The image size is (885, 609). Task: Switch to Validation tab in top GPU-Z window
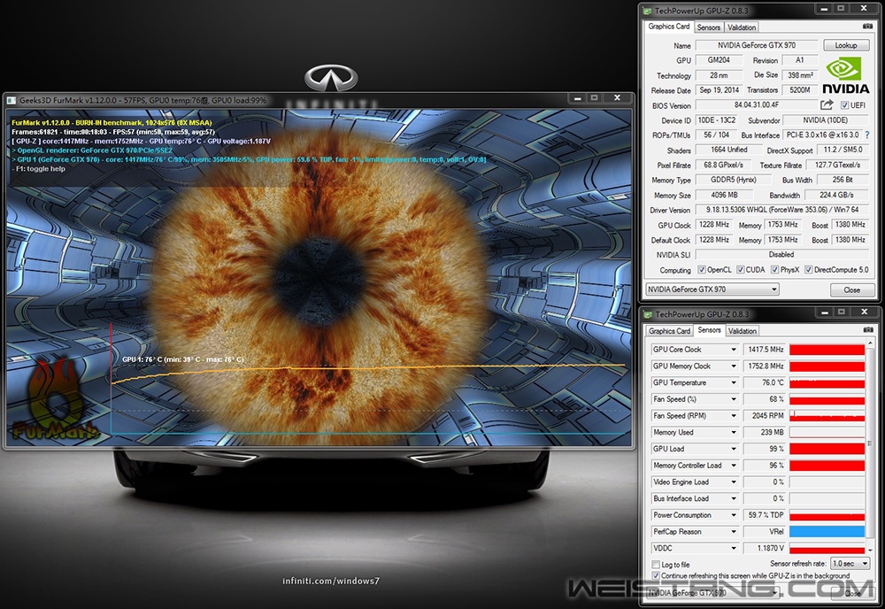coord(742,27)
